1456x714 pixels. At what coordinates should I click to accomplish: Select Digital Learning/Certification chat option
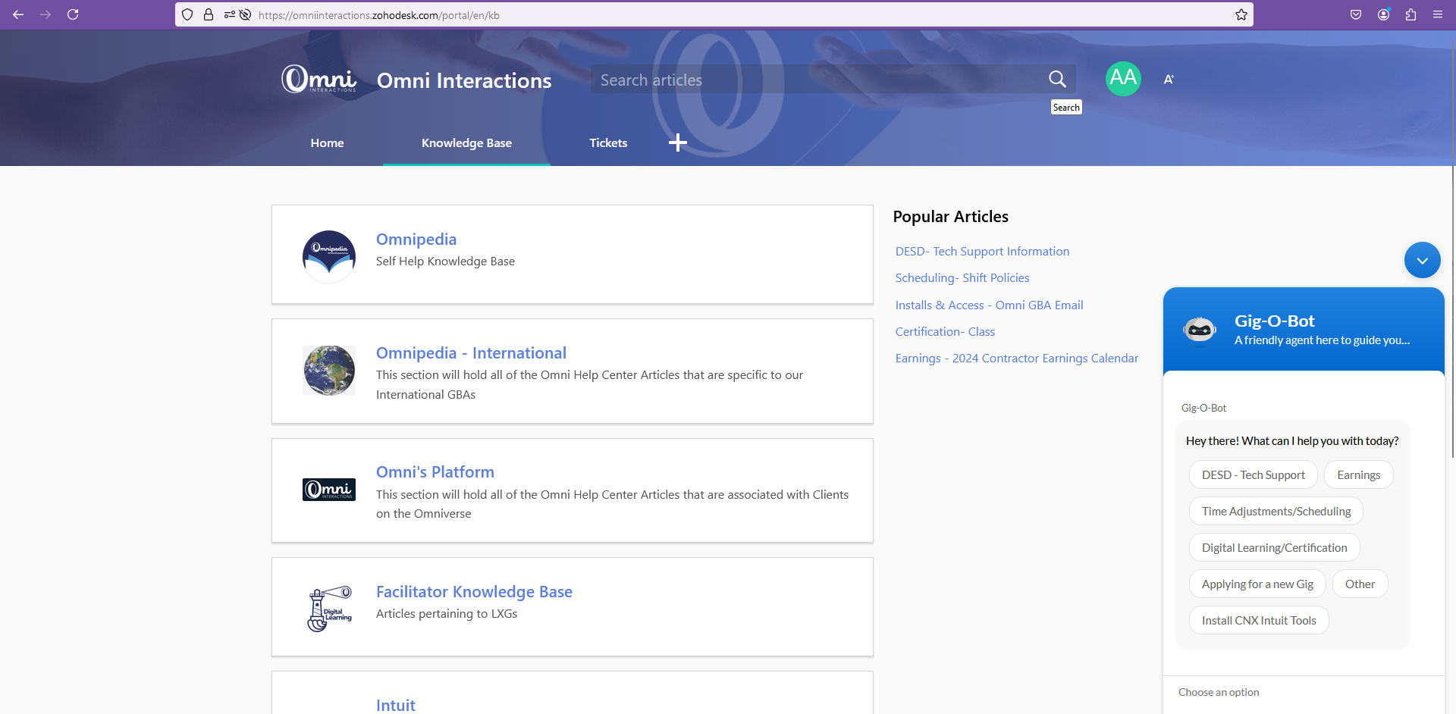[x=1275, y=548]
